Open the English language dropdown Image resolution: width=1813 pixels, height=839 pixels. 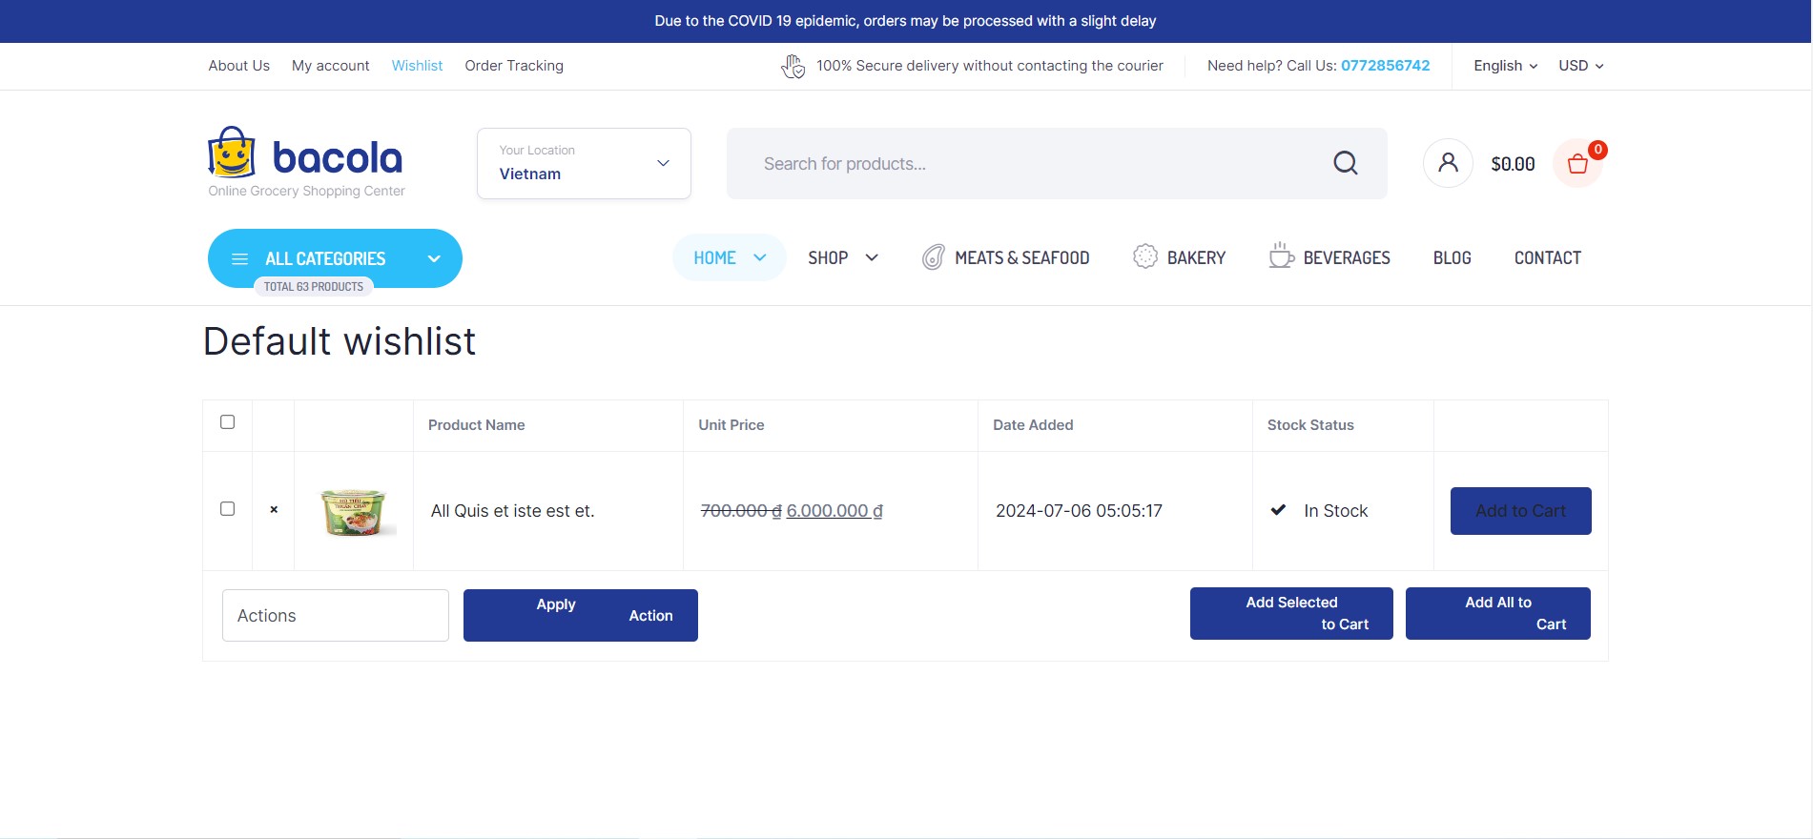pyautogui.click(x=1505, y=66)
